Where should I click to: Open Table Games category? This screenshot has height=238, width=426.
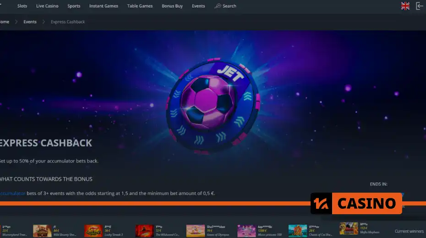coord(140,6)
